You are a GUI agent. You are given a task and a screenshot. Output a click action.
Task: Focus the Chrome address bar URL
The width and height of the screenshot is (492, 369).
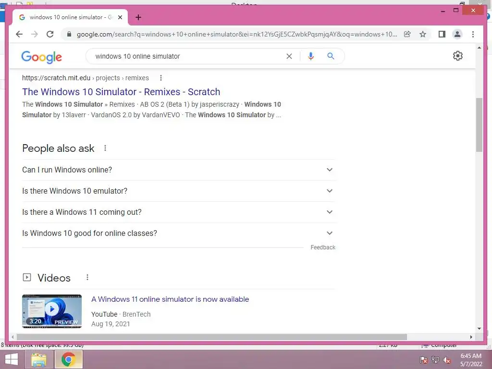point(237,34)
